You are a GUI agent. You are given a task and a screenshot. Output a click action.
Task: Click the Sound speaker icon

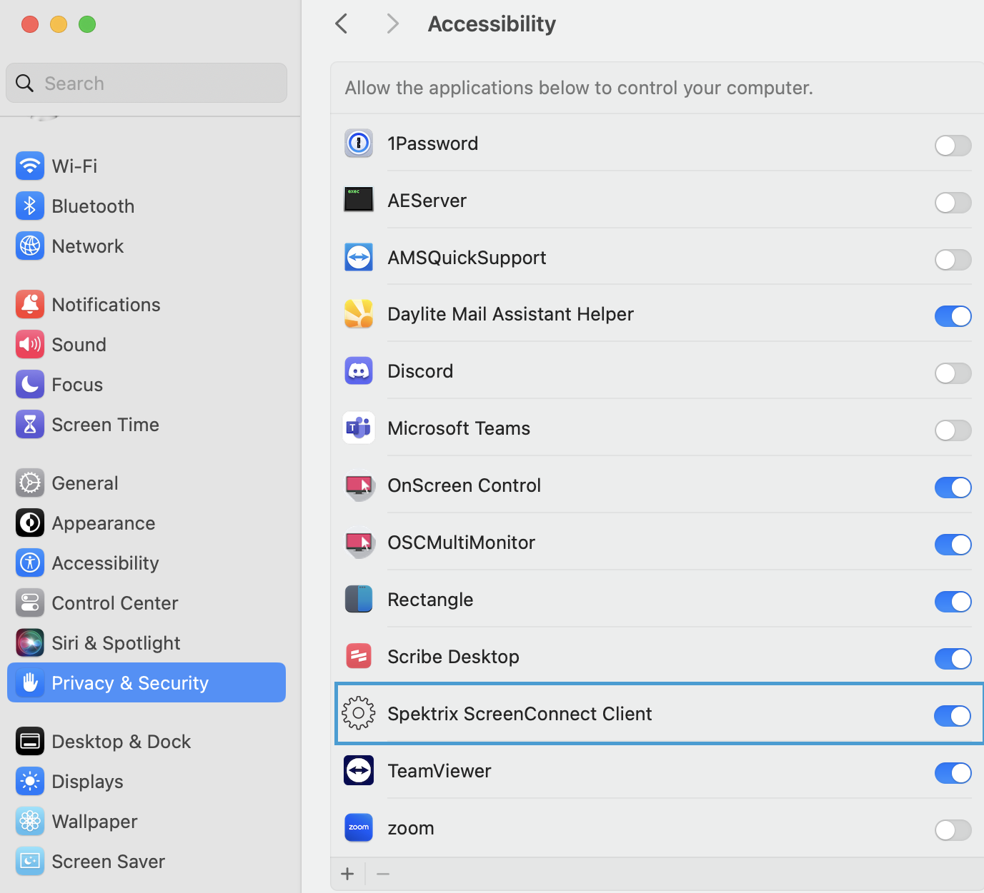30,345
